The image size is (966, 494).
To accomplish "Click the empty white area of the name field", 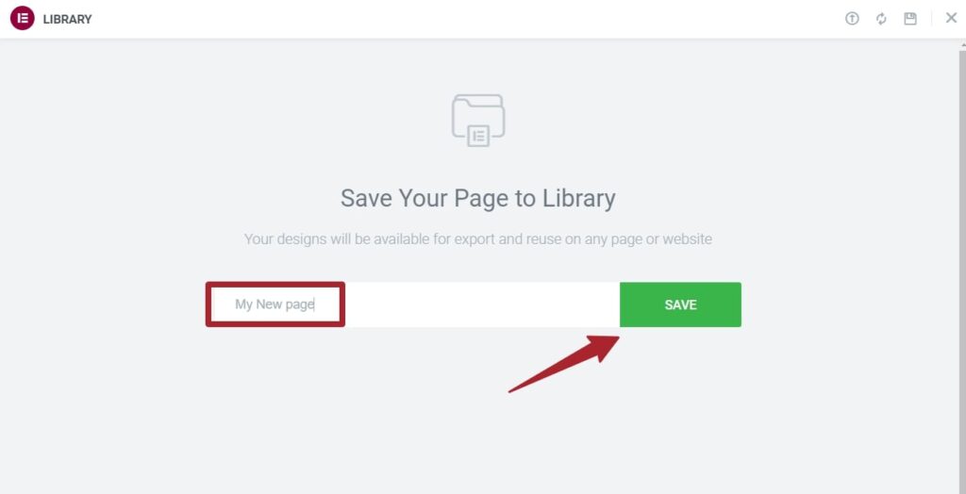I will pyautogui.click(x=480, y=305).
